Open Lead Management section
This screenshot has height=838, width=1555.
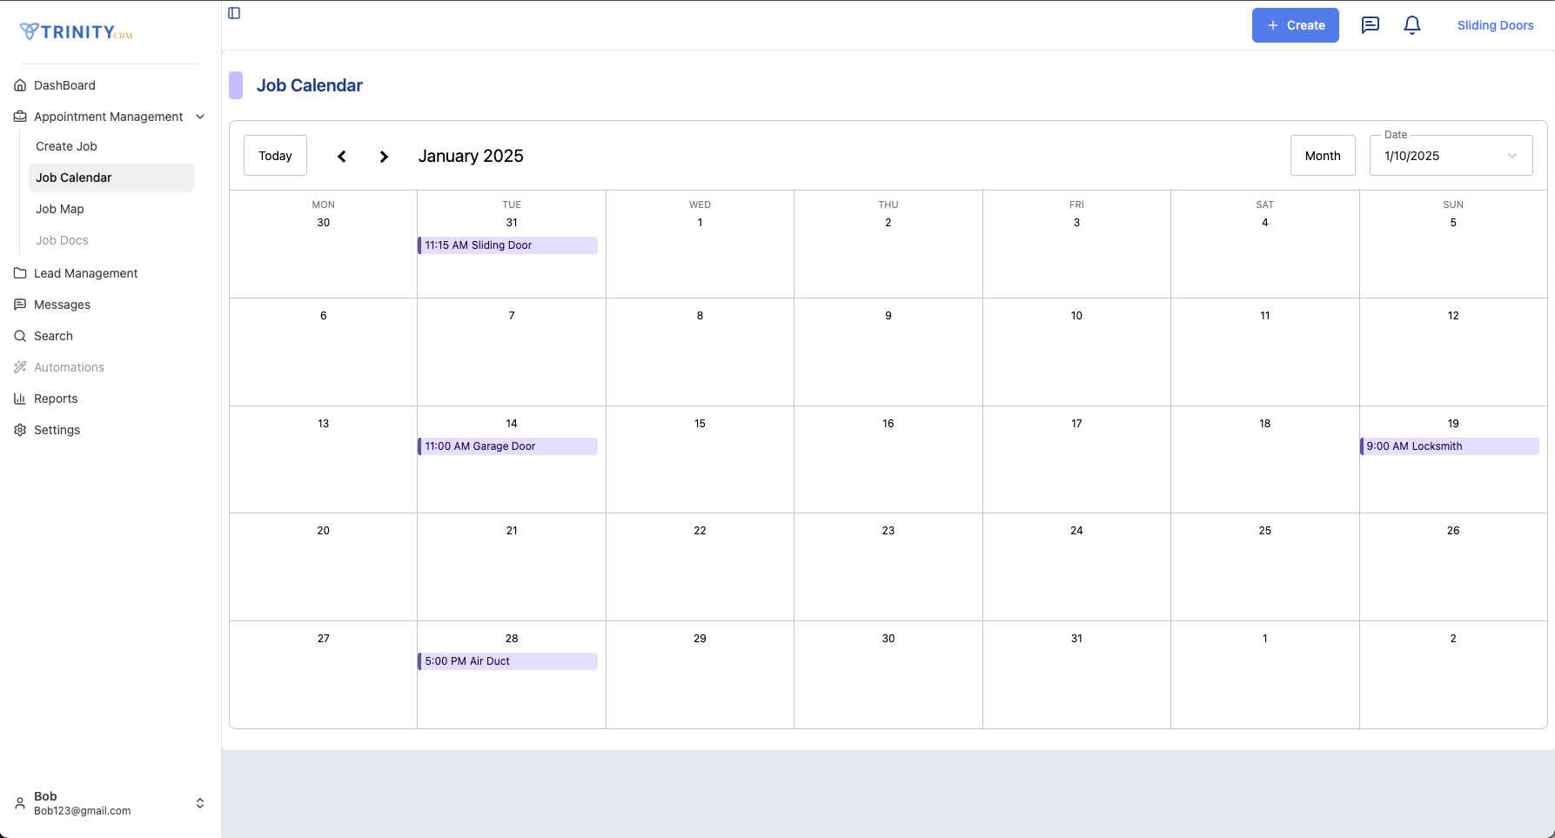click(x=85, y=273)
